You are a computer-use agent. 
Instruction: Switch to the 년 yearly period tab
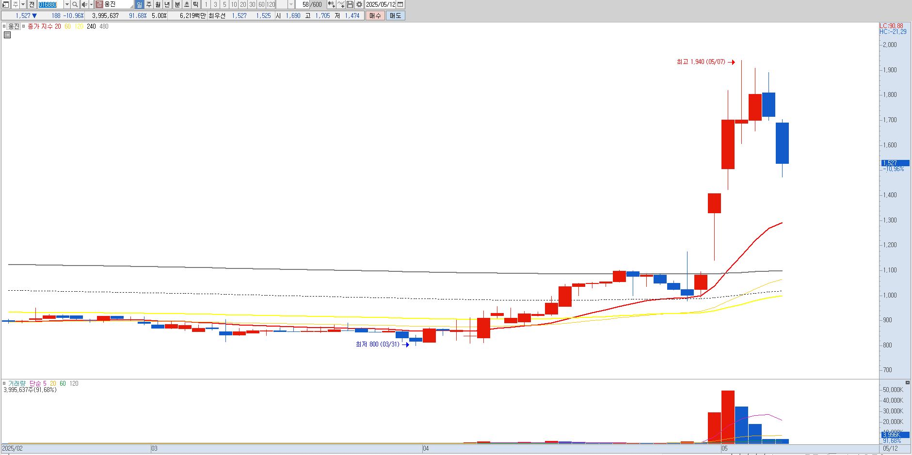coord(167,4)
